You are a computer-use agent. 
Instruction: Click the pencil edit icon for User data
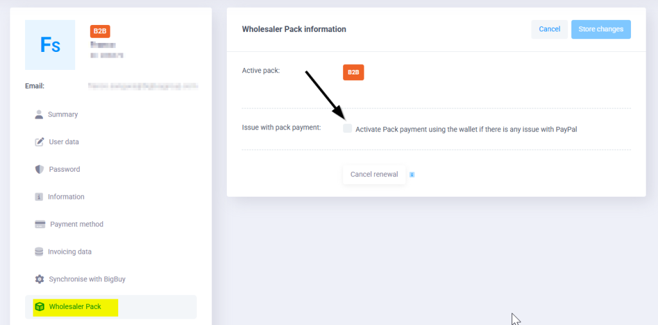[x=39, y=142]
